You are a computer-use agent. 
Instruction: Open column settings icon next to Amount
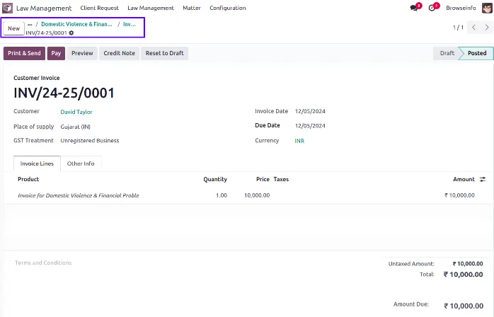coord(483,180)
